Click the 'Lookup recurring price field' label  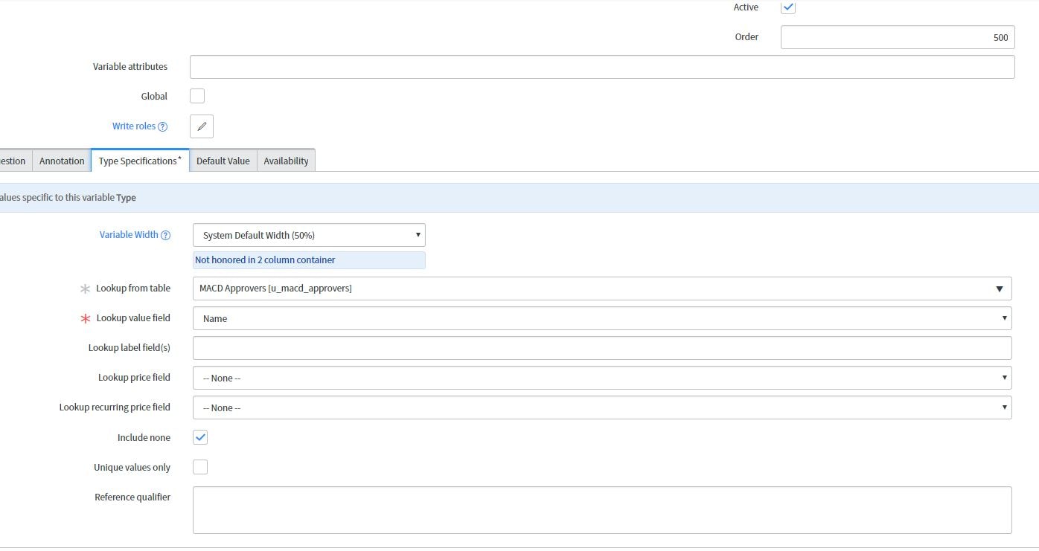coord(115,407)
